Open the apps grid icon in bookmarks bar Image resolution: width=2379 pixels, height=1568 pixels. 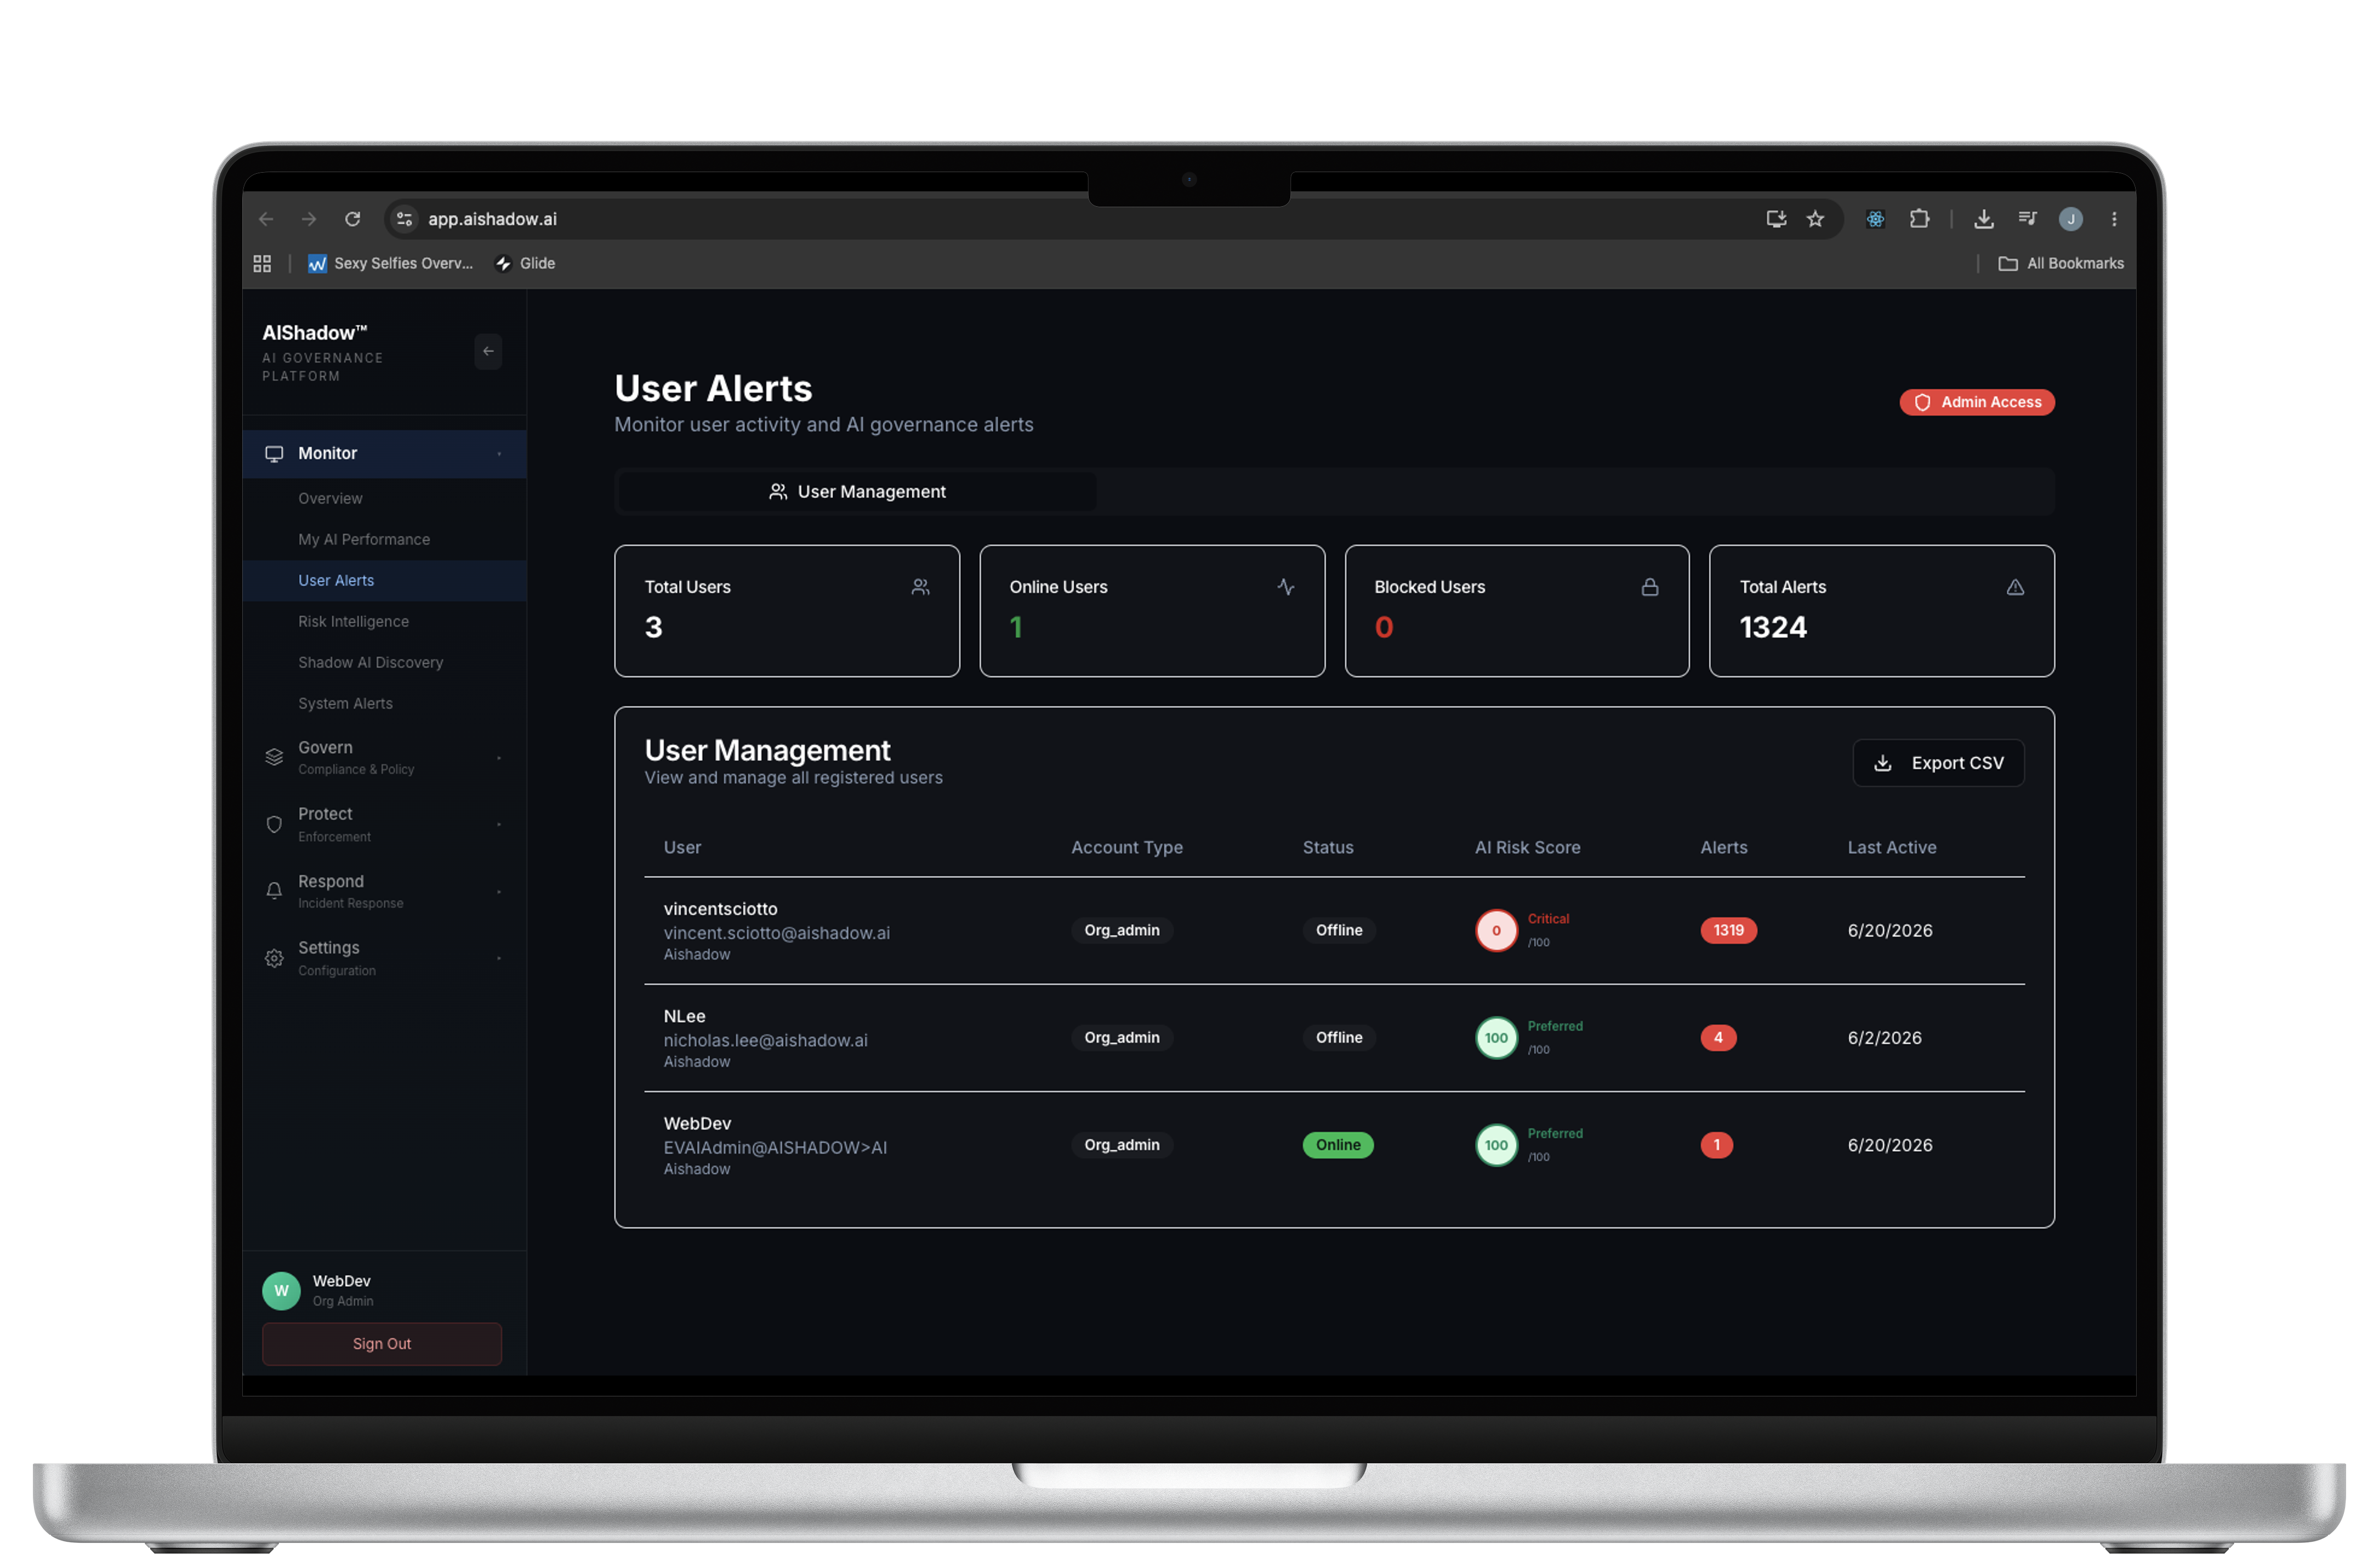(262, 263)
